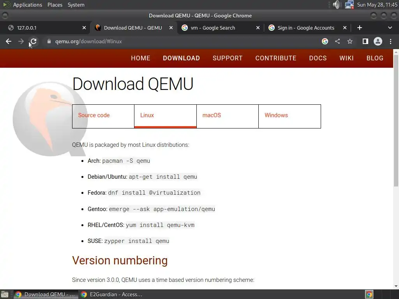Open the SUPPORT nav link

click(228, 58)
